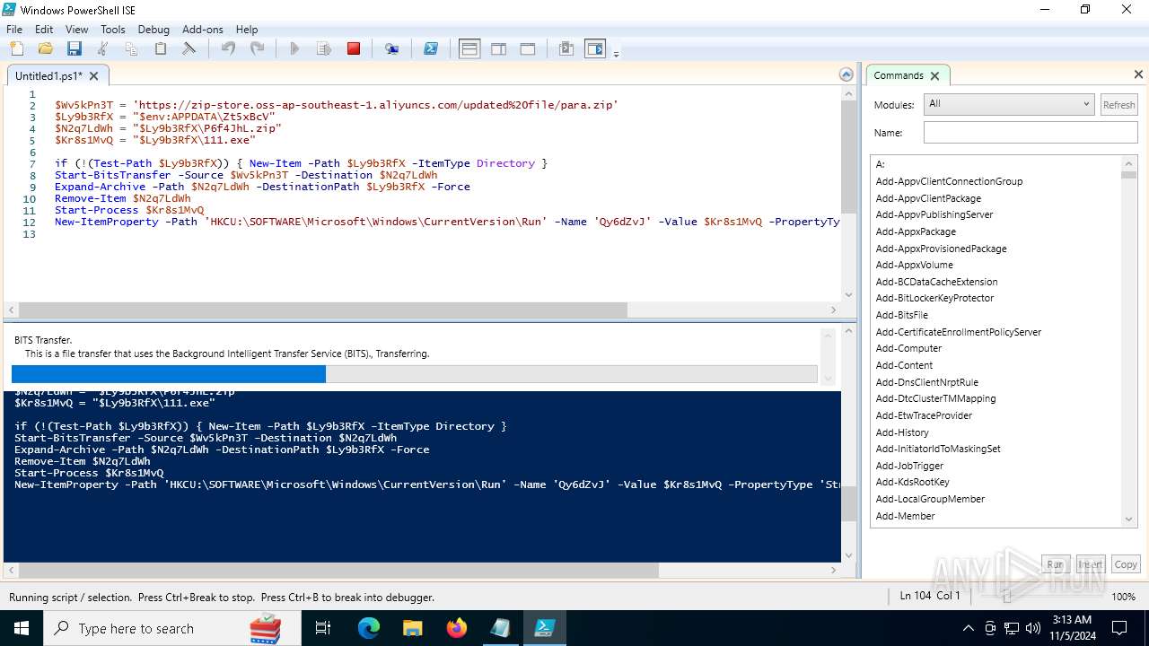Select Add-Member command
This screenshot has height=646, width=1149.
[x=905, y=516]
